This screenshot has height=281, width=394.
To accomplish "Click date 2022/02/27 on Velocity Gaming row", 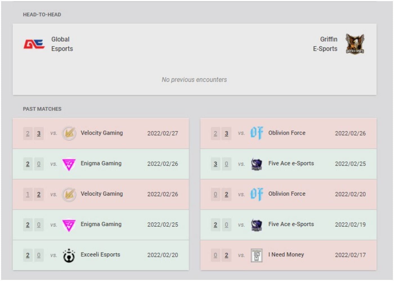I will 163,133.
